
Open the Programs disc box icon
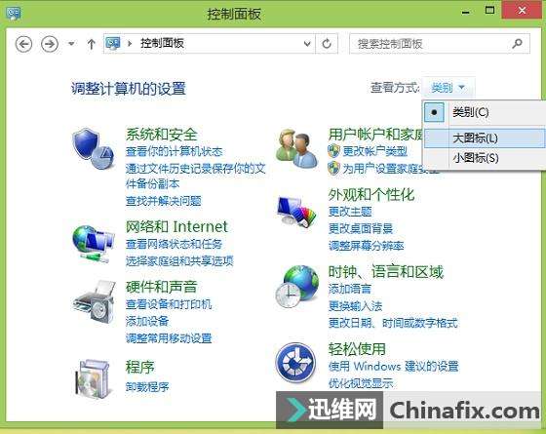tap(94, 379)
